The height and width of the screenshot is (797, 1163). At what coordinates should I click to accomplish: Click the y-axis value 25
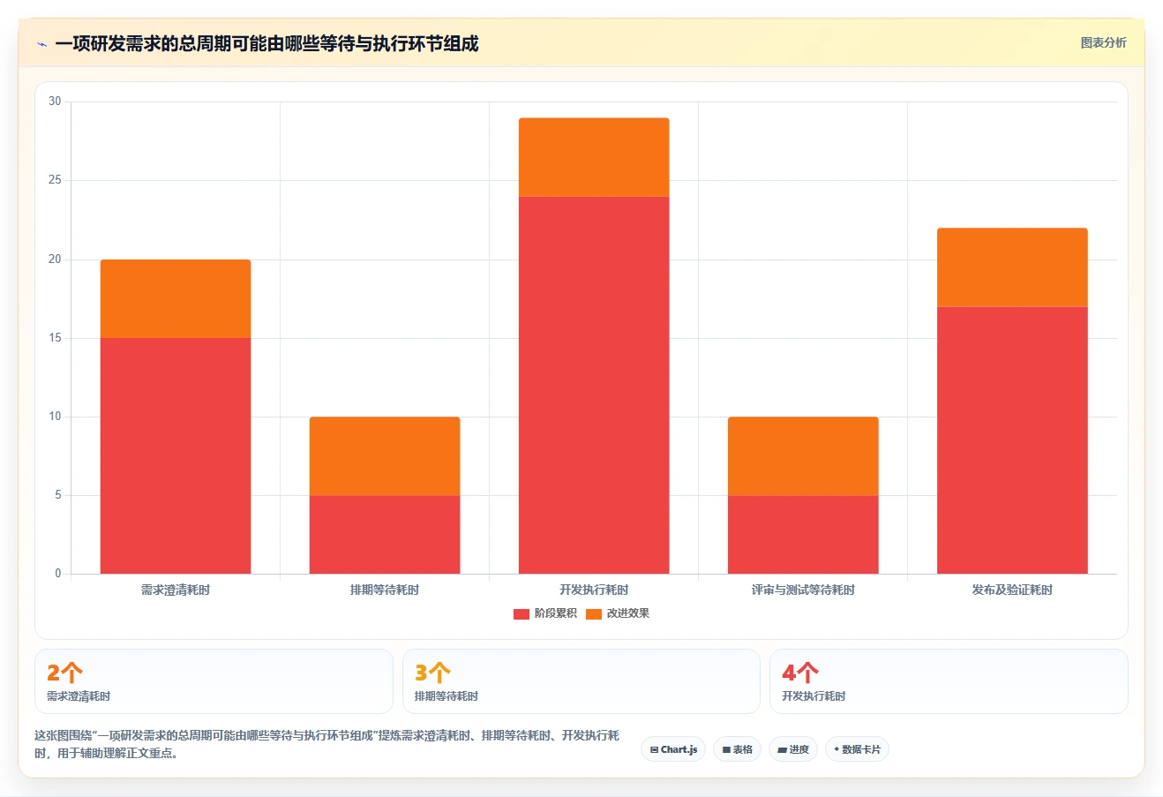tap(55, 180)
